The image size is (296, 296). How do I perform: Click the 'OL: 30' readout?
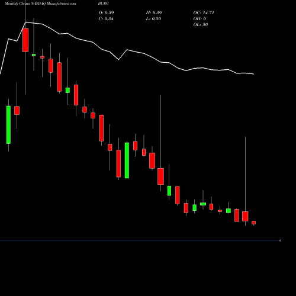click(201, 24)
